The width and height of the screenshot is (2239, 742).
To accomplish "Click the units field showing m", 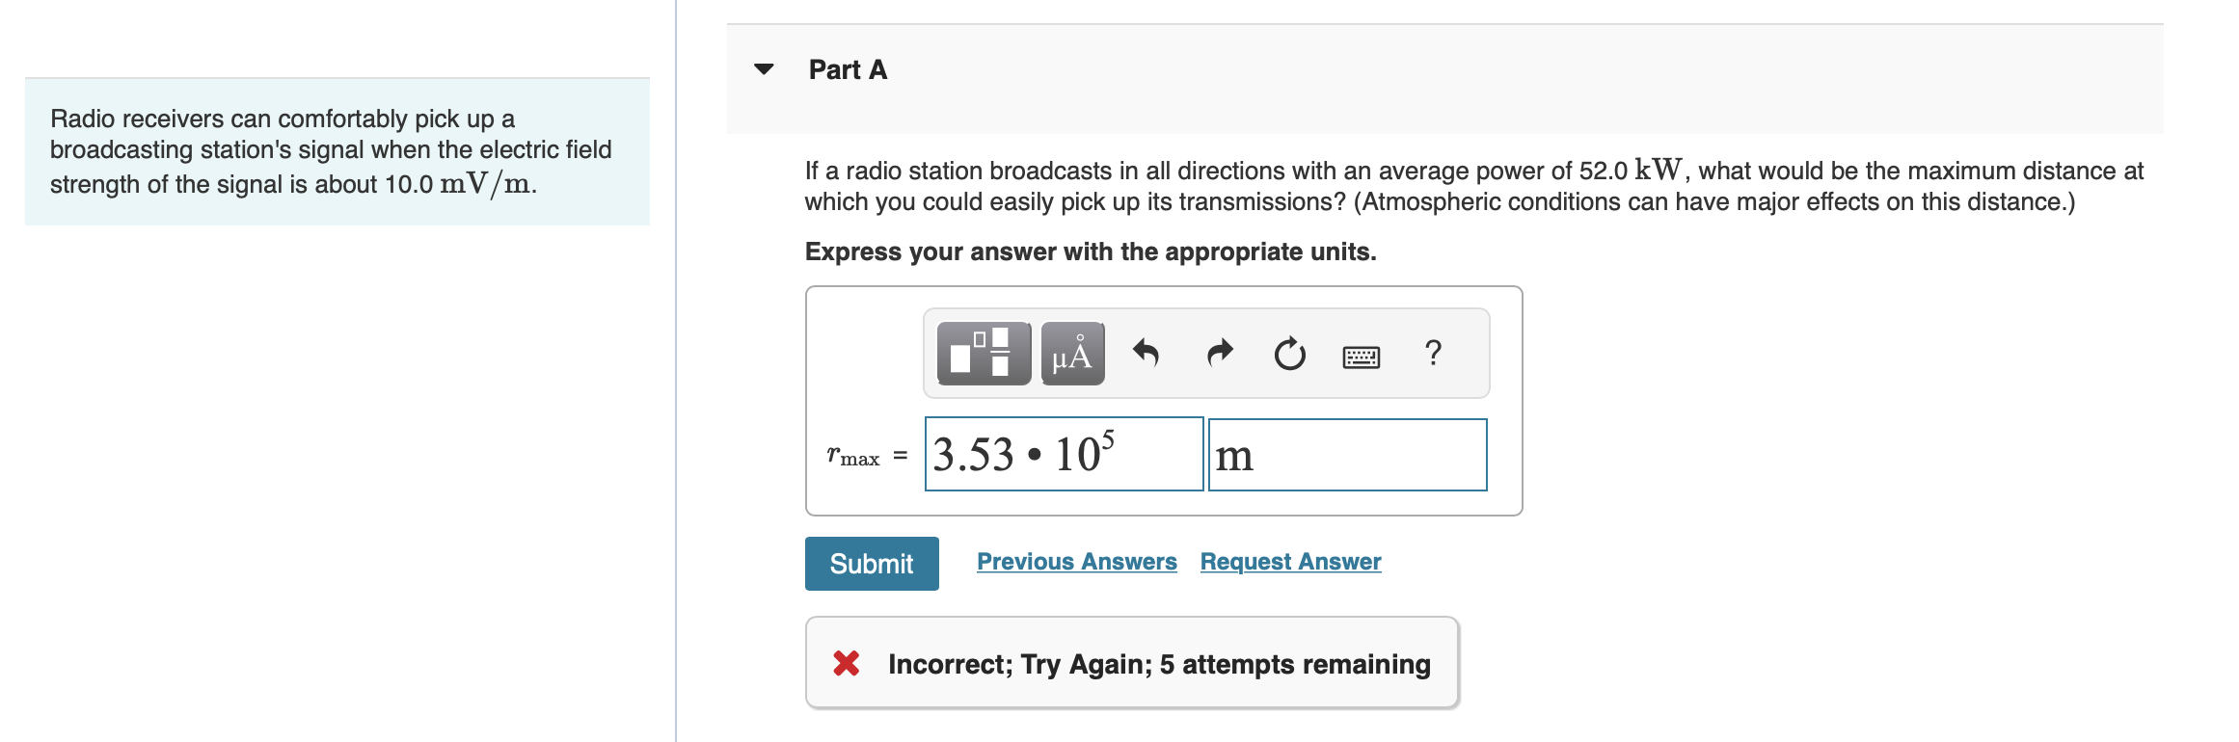I will tap(1347, 454).
